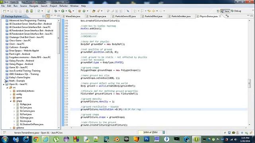This screenshot has width=255, height=143.
Task: Select the Galaxy Plague - Android project
Action: pos(21,64)
